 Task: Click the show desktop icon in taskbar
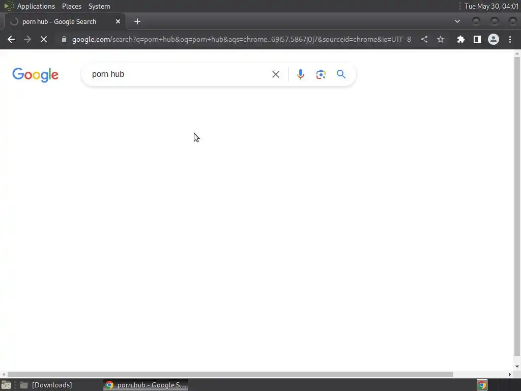click(6, 385)
